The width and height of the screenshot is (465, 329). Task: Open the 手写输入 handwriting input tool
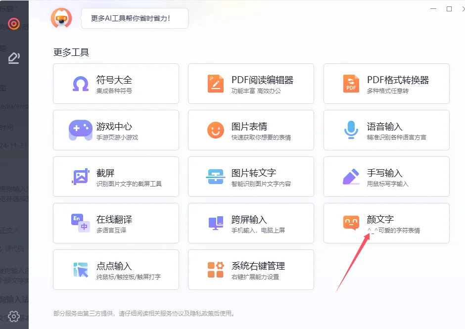click(x=386, y=177)
